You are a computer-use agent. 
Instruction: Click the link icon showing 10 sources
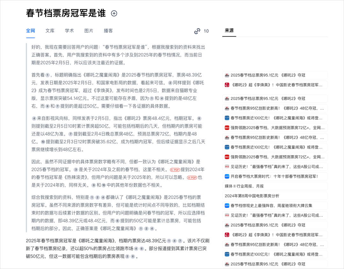click(x=197, y=31)
